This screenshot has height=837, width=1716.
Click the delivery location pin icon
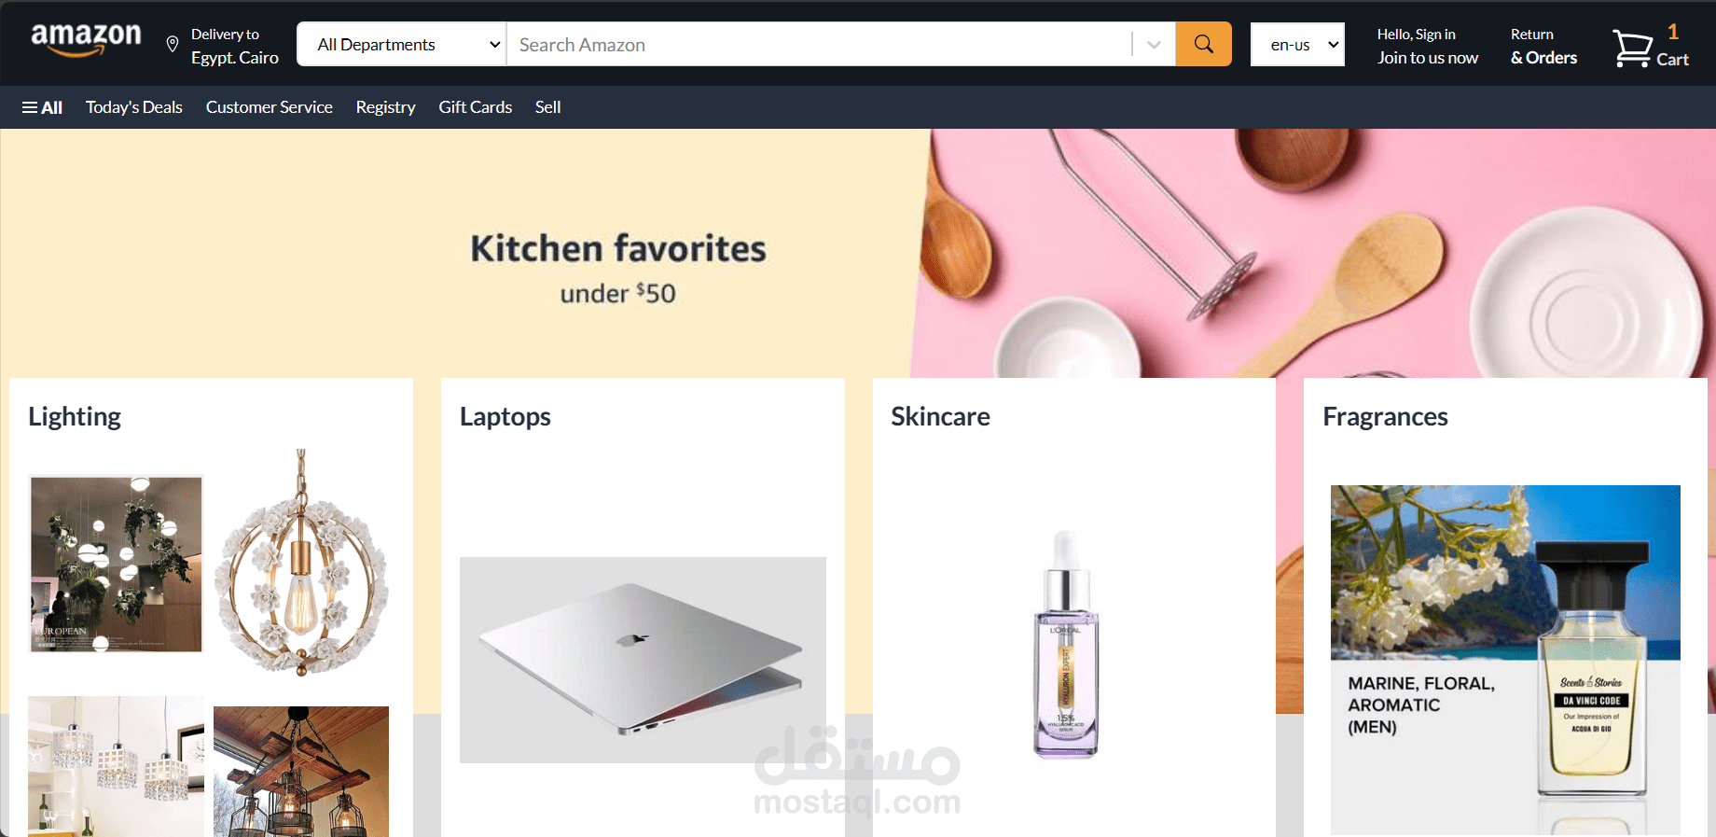(173, 44)
